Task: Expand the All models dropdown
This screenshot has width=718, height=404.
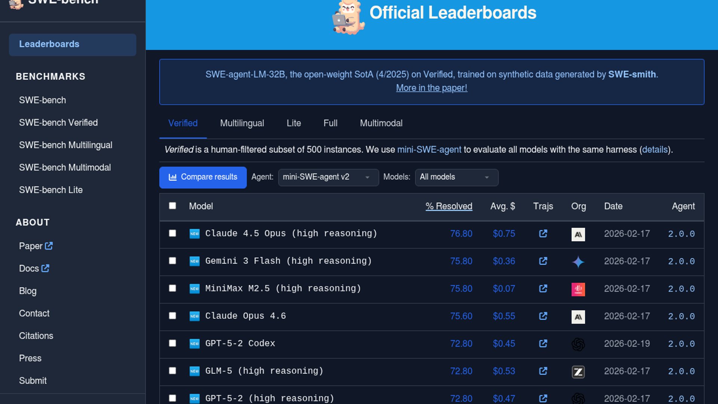Action: 456,177
